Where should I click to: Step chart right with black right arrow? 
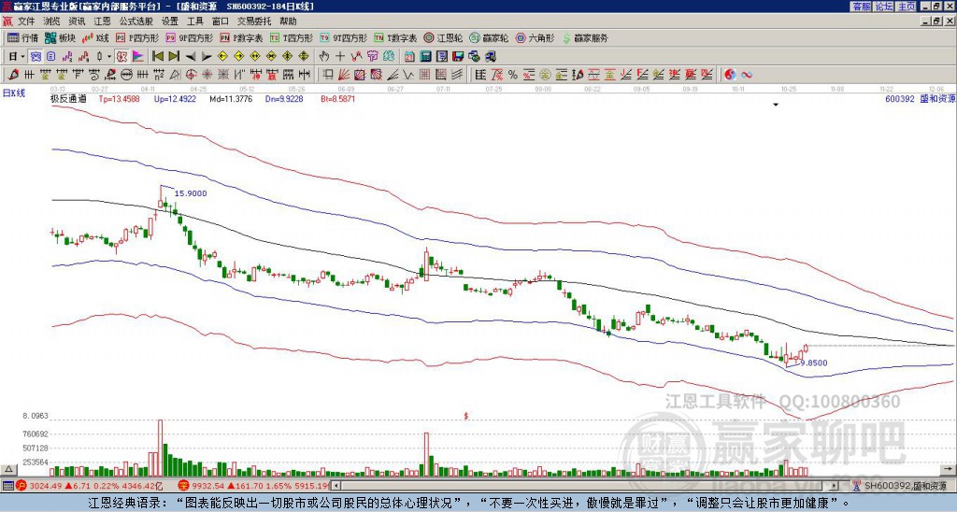click(x=207, y=57)
